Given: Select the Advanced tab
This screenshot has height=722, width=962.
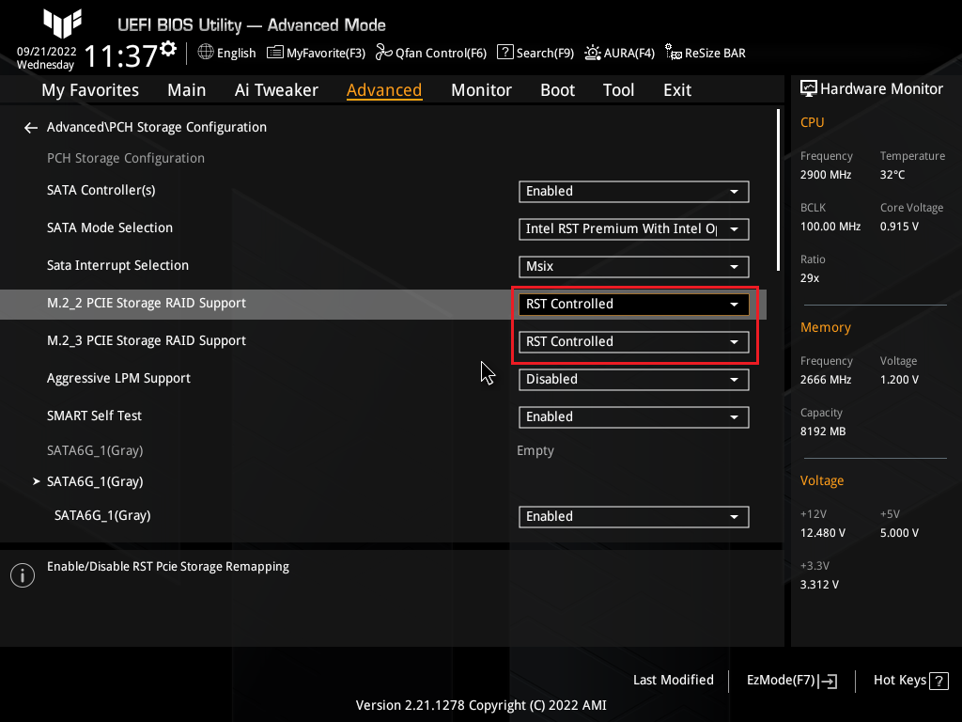Looking at the screenshot, I should click(384, 90).
